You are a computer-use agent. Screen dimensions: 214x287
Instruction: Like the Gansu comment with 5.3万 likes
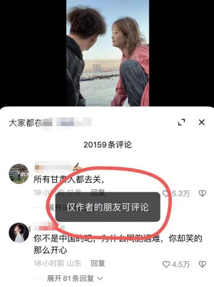coord(166,193)
